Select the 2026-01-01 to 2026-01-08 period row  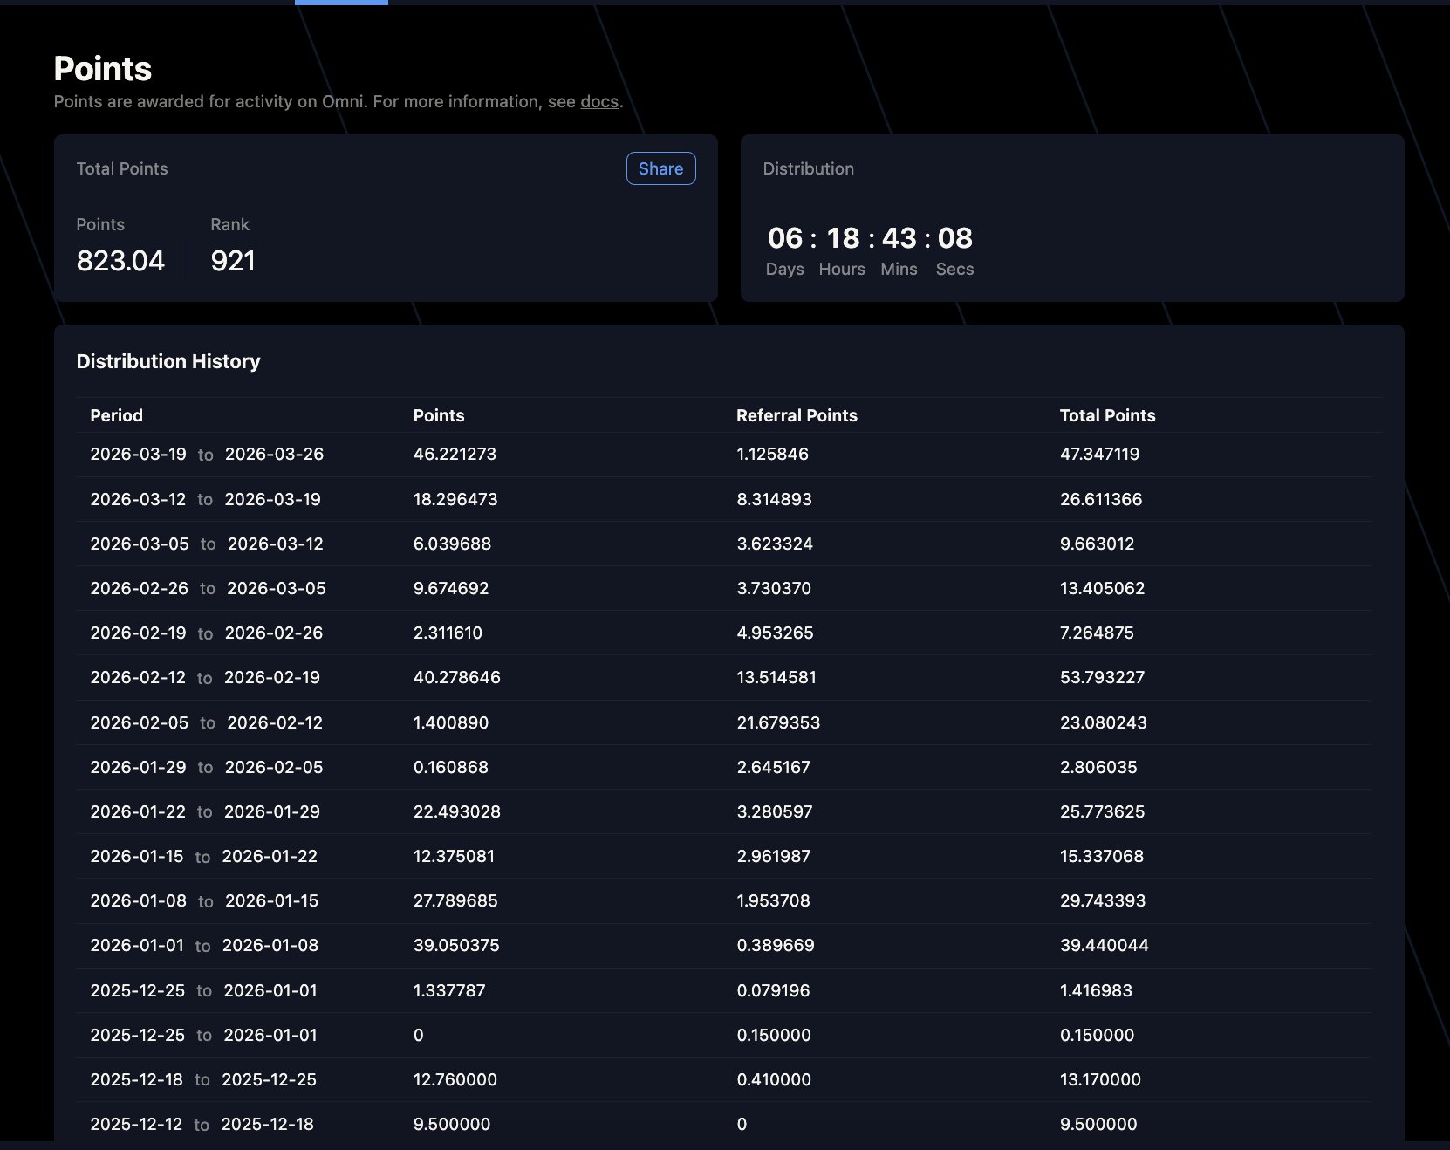point(204,946)
